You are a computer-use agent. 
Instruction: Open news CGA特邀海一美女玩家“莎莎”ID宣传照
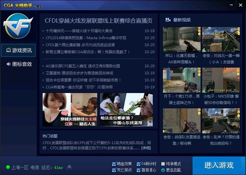[79, 87]
